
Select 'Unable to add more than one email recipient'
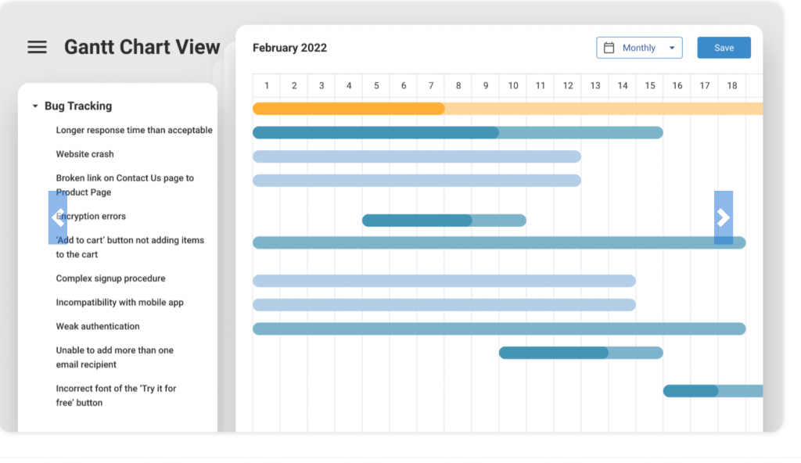point(114,357)
